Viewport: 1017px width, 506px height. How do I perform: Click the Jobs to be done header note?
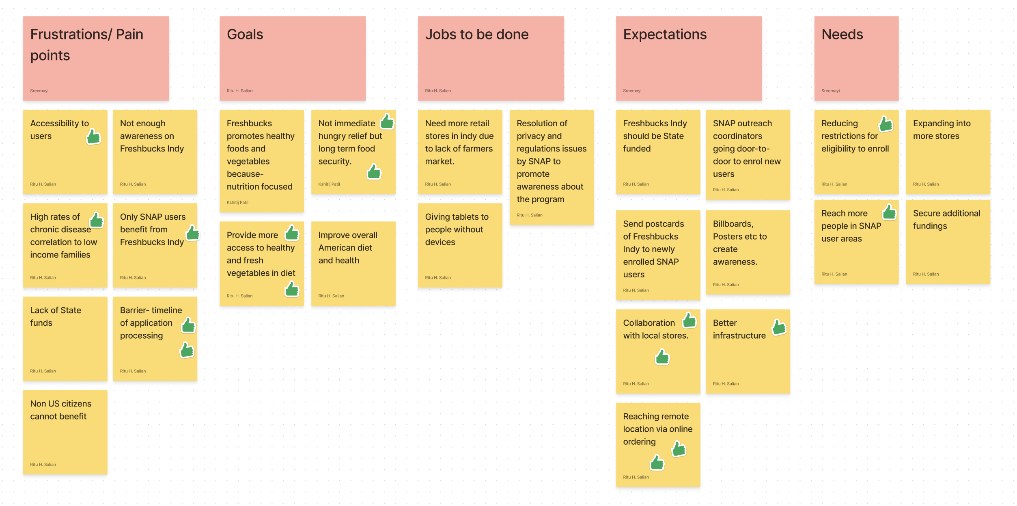click(x=491, y=58)
